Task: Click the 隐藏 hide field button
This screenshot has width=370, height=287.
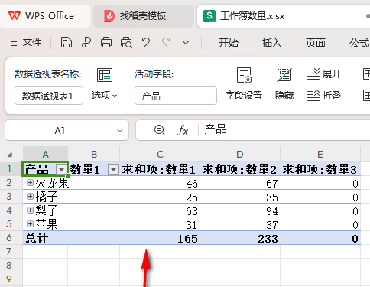Action: pyautogui.click(x=284, y=84)
